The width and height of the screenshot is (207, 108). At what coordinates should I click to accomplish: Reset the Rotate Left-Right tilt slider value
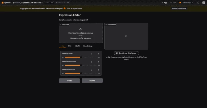click(98, 70)
